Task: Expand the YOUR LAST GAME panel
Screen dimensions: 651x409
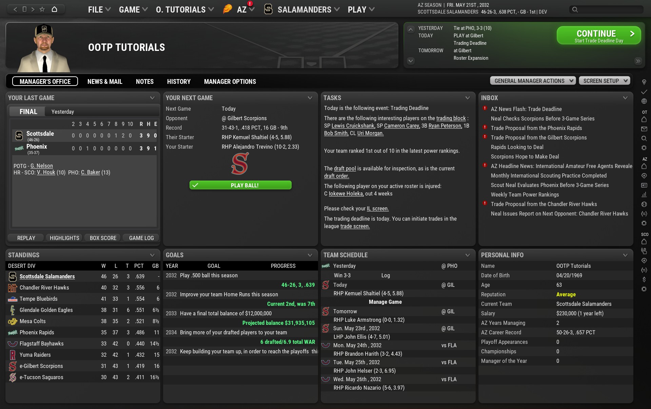Action: 152,97
